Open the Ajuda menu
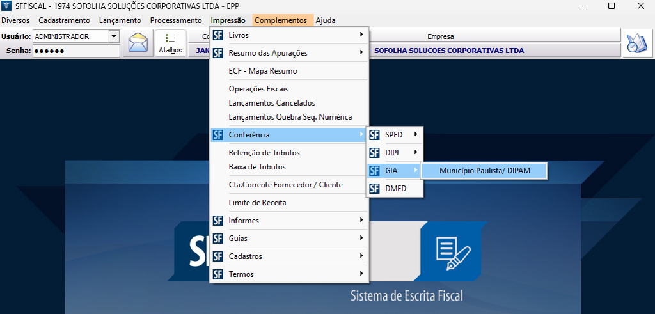Viewport: 655px width, 314px height. point(325,20)
